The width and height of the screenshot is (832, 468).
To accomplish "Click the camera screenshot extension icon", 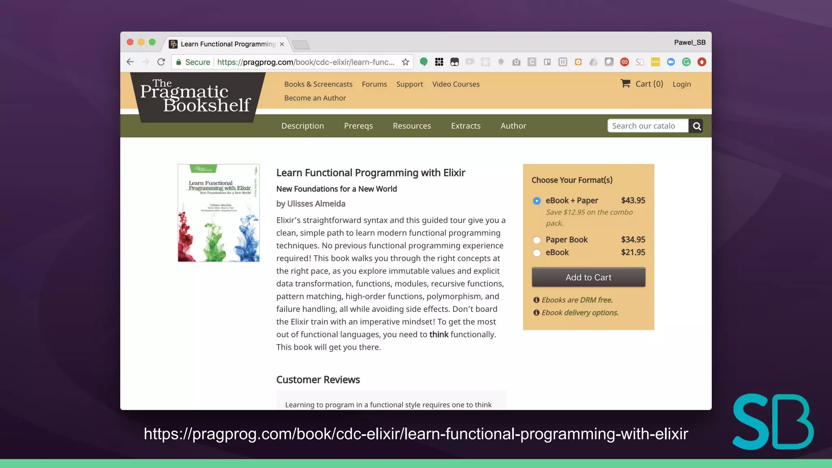I will pyautogui.click(x=516, y=62).
